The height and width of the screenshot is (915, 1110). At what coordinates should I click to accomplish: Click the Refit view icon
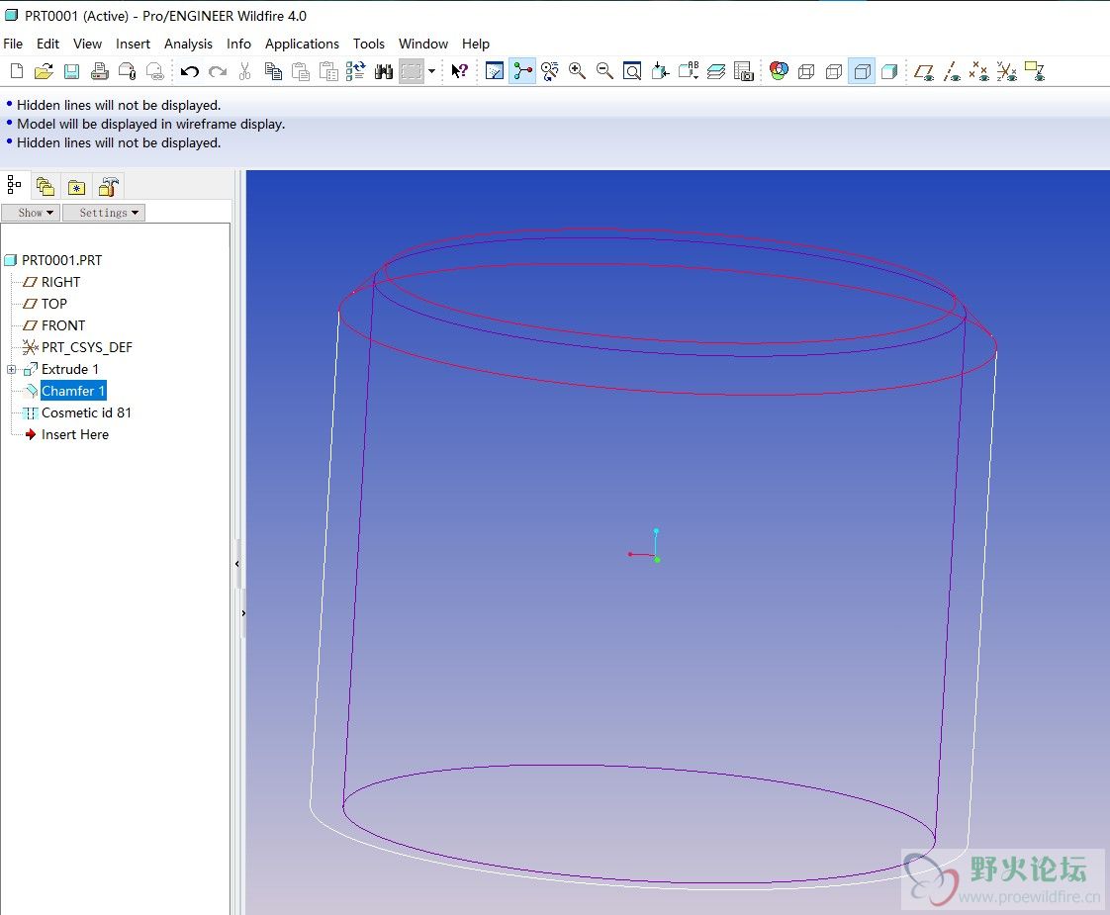click(632, 71)
